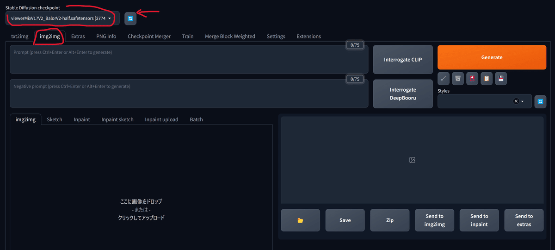Screen dimensions: 555x250
Task: Click Send to extras button
Action: [x=524, y=220]
